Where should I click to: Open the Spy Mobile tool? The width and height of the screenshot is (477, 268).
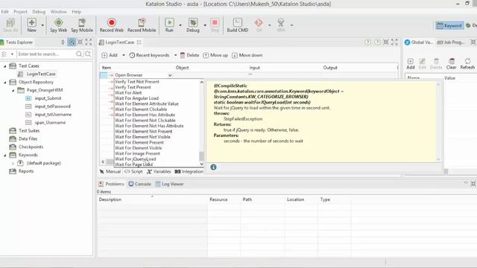[x=82, y=25]
